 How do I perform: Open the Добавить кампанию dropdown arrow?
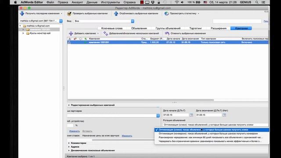coord(98,33)
